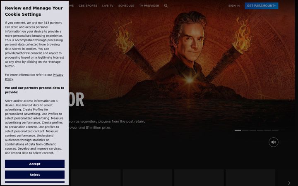
Task: Open the search magnifier icon
Action: (166, 6)
